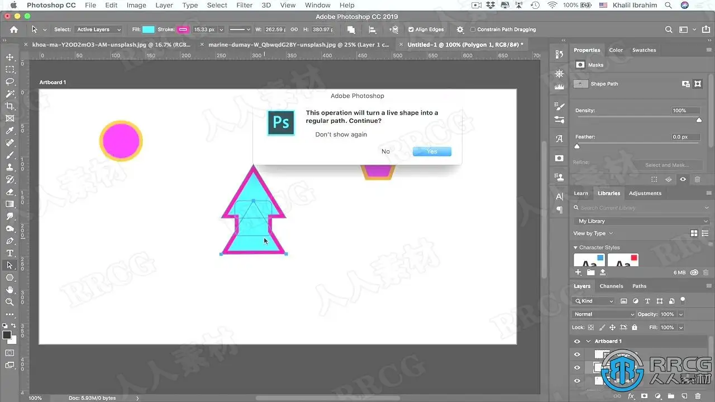
Task: Open the path alignment options icon
Action: click(x=373, y=30)
